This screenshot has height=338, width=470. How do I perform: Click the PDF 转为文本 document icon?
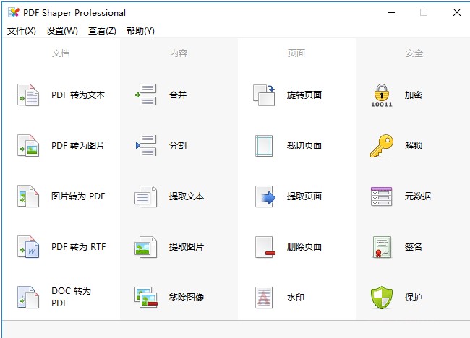click(28, 95)
